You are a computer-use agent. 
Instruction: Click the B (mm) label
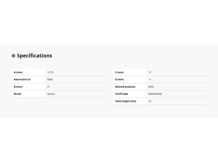[x=18, y=87]
